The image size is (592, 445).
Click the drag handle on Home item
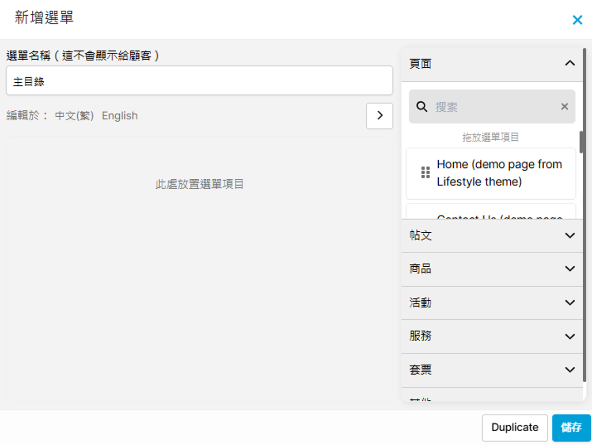point(425,173)
